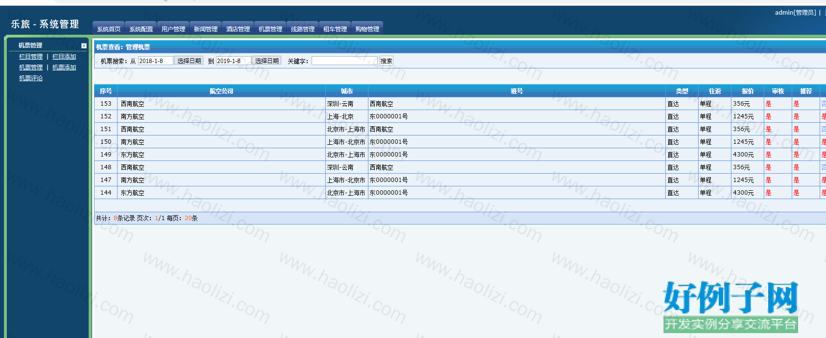Click the first 选择日期 button

click(x=189, y=61)
